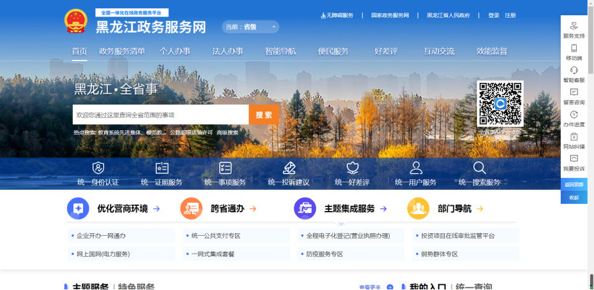This screenshot has height=290, width=594.
Task: Open 便民服务 navigation item
Action: 333,52
